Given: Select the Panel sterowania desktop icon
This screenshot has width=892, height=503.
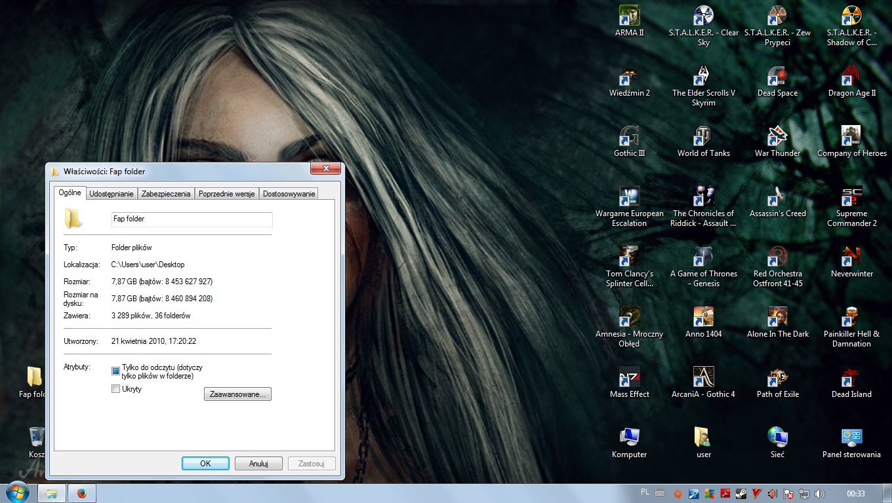Looking at the screenshot, I should tap(851, 443).
